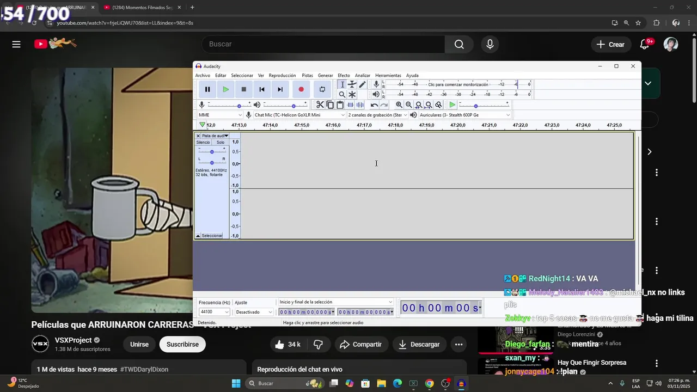Like the video with thumbs-up 34 k
The width and height of the screenshot is (697, 392).
pos(288,344)
